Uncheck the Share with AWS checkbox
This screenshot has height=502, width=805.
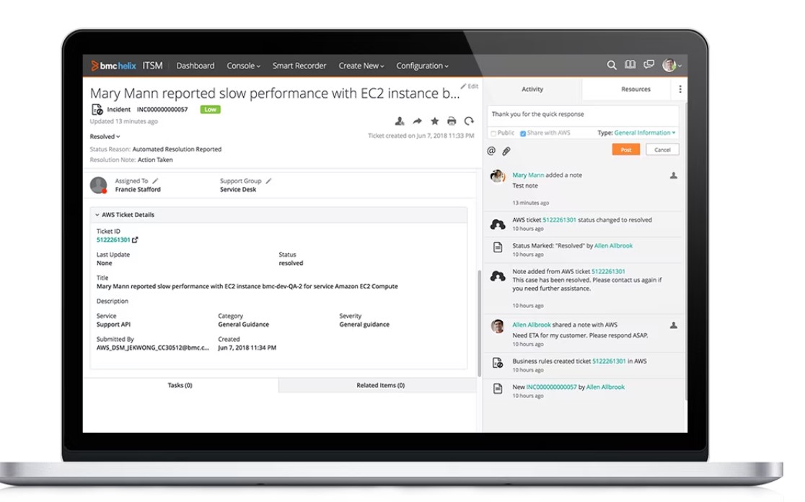[x=523, y=133]
